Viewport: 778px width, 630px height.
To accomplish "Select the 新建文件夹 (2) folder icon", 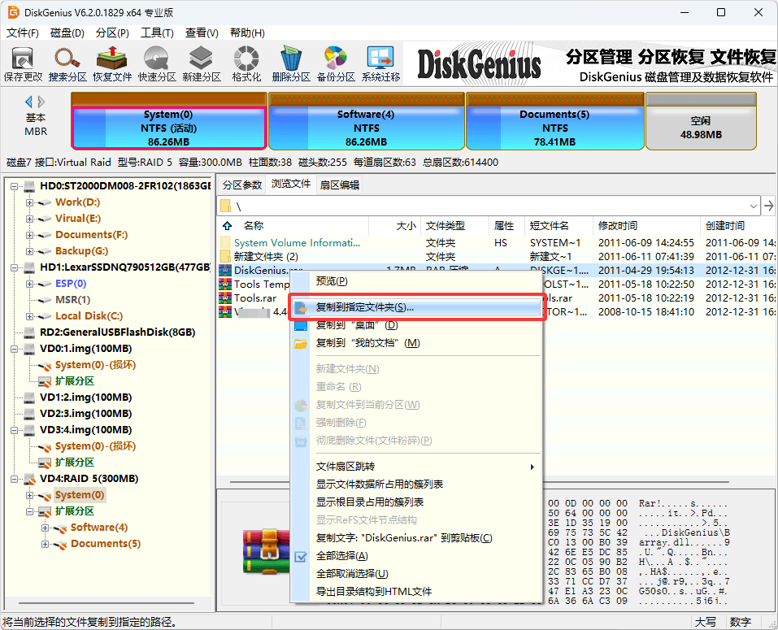I will [x=225, y=256].
